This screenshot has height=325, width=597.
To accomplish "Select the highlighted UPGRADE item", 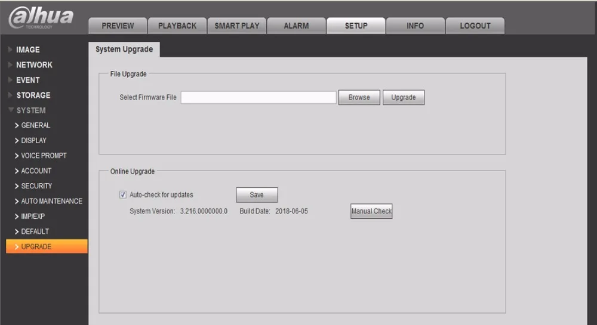I will 47,246.
